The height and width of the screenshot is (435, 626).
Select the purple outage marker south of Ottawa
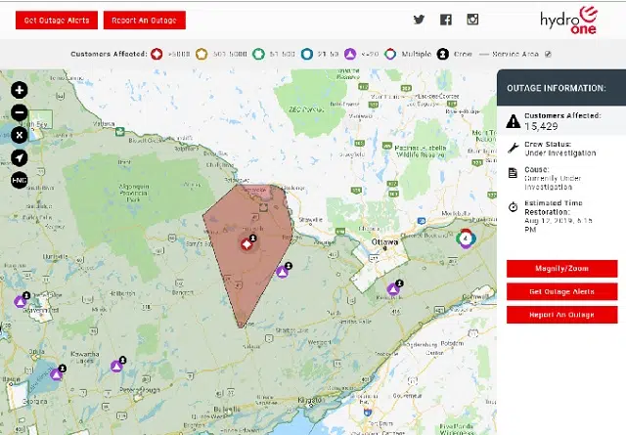393,289
